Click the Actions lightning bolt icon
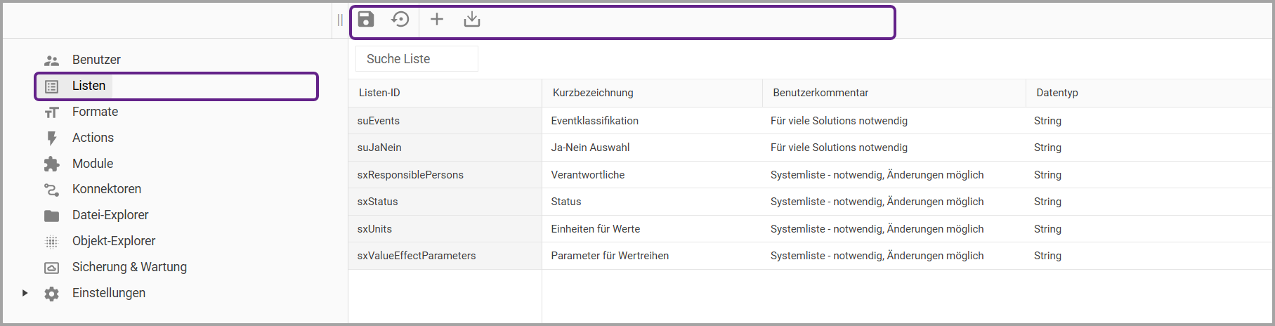This screenshot has height=326, width=1275. pyautogui.click(x=52, y=138)
